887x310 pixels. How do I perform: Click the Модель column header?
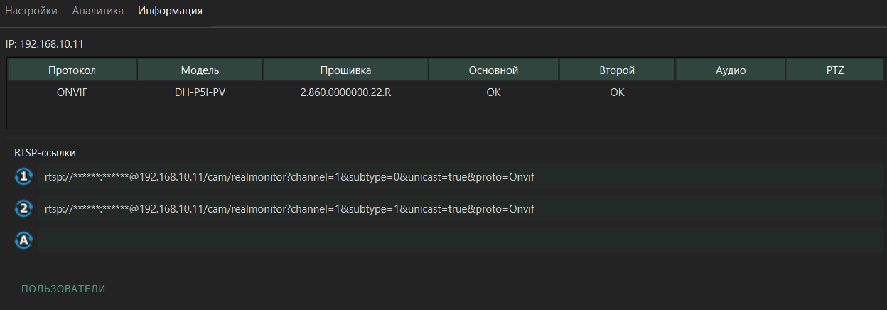click(200, 70)
